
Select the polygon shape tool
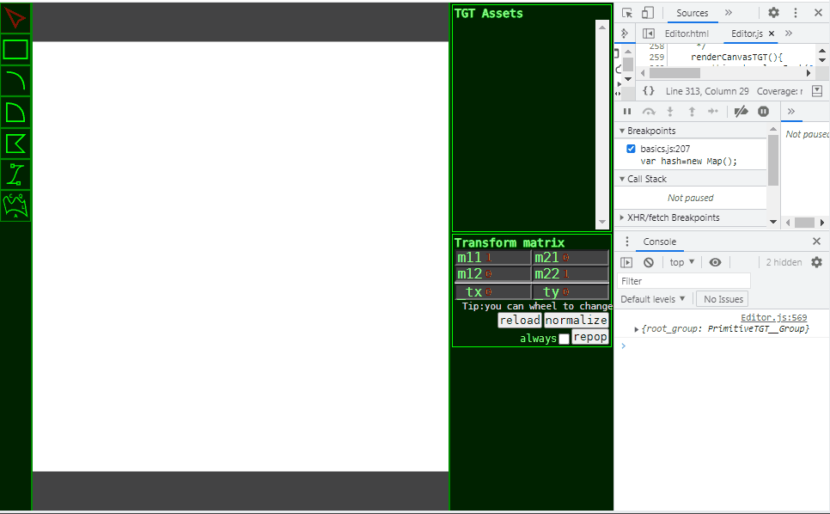coord(15,144)
